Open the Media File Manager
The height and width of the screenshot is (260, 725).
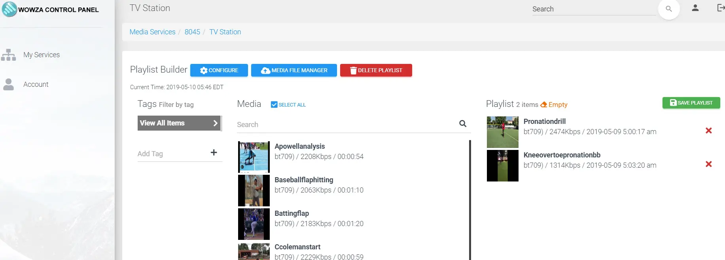click(x=294, y=70)
